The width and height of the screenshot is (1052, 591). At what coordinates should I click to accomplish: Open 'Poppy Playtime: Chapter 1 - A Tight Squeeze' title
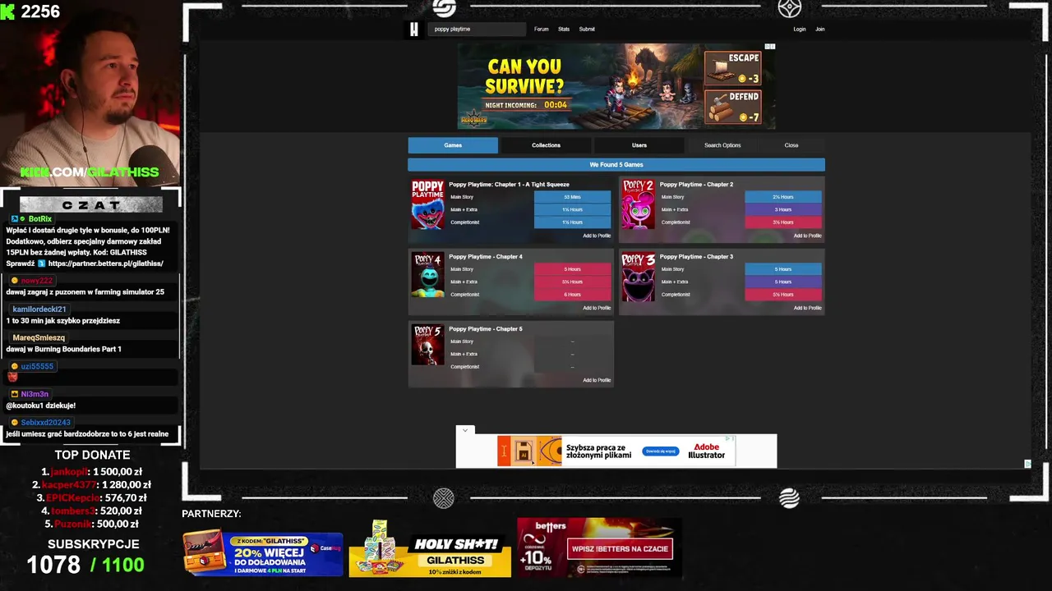pyautogui.click(x=509, y=185)
